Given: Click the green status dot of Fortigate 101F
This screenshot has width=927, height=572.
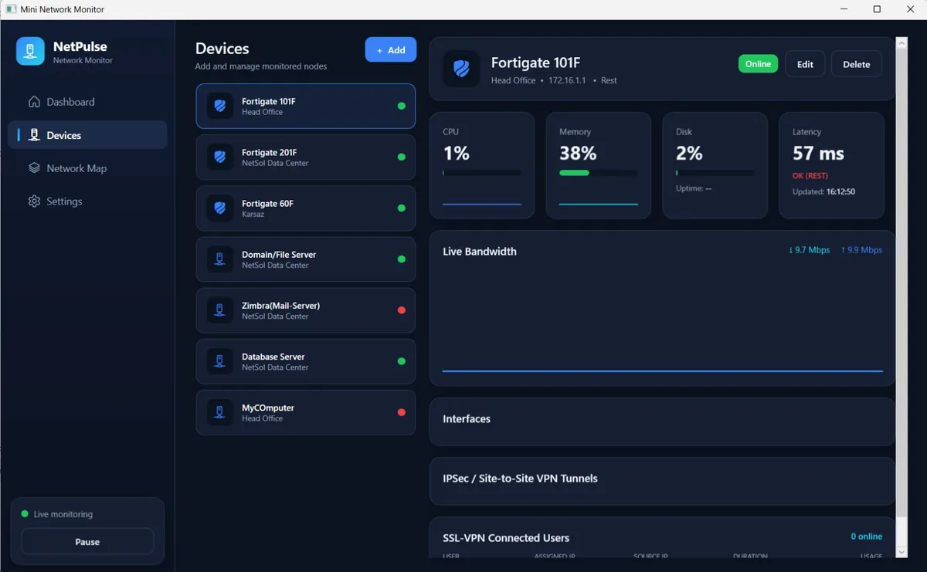Looking at the screenshot, I should tap(401, 106).
